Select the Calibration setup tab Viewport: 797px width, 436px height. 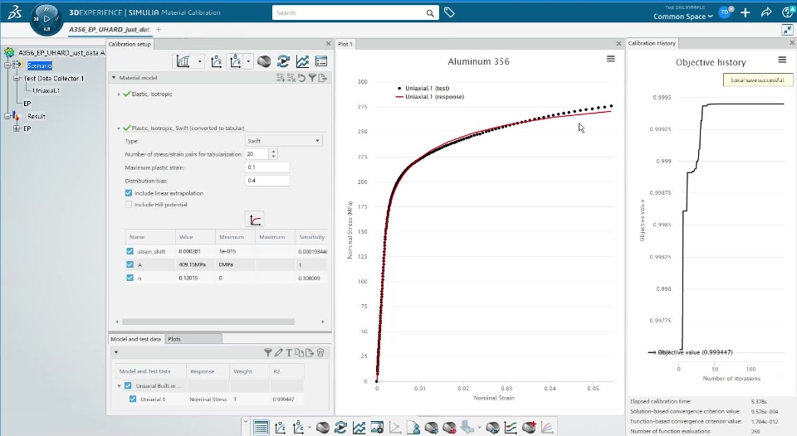130,44
